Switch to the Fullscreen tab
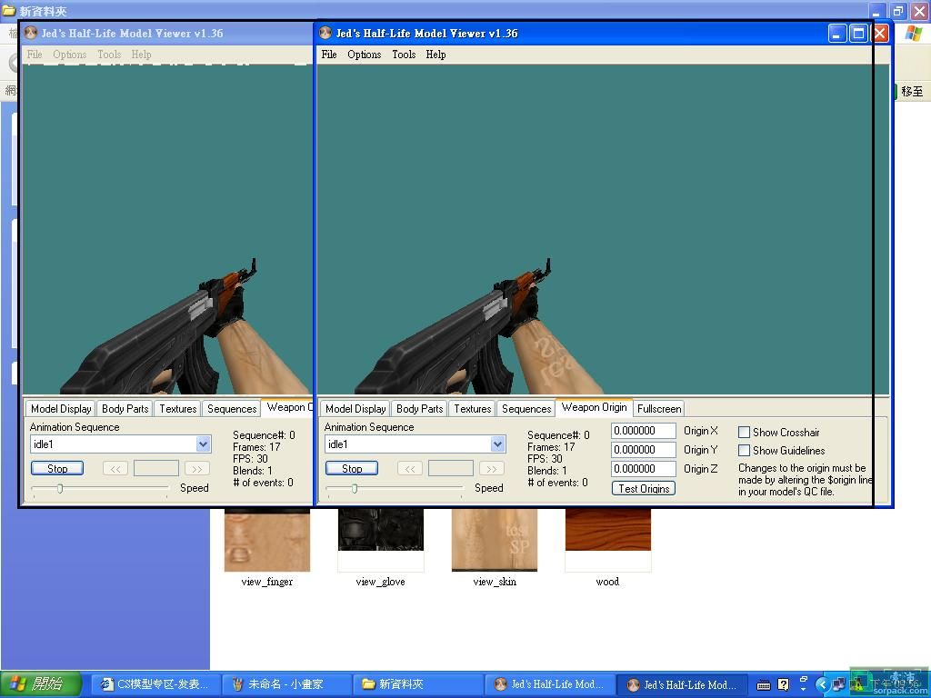Screen dimensions: 931x698 (x=659, y=408)
